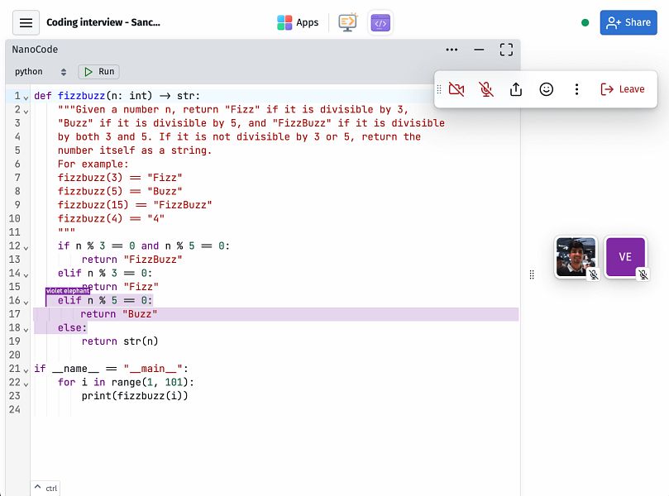The image size is (669, 496).
Task: Click 'fizzbuzz(4) == "4"' on line 10
Action: click(111, 218)
